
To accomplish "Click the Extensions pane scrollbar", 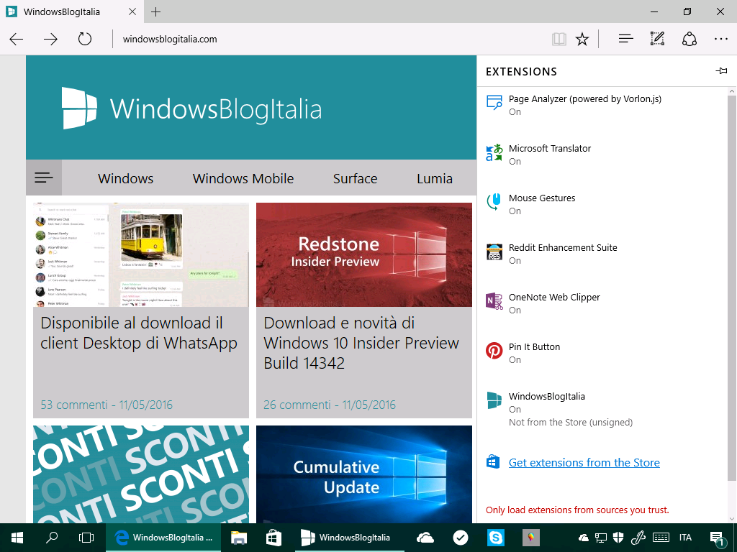I will tap(731, 287).
